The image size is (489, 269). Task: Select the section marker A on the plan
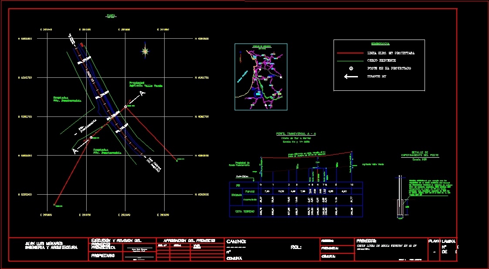[x=141, y=93]
